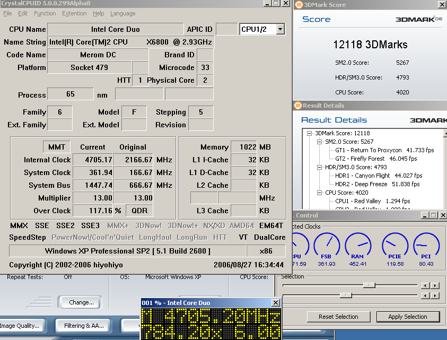
Task: Maximize the Control window
Action: (434, 215)
